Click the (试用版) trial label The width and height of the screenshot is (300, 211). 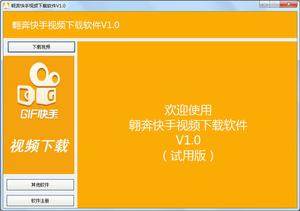pyautogui.click(x=188, y=156)
